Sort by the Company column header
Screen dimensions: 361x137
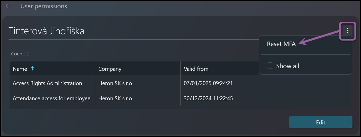[110, 69]
